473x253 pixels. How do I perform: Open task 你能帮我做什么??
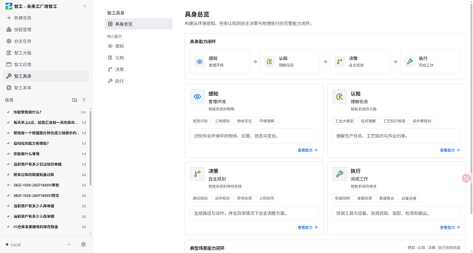47,112
